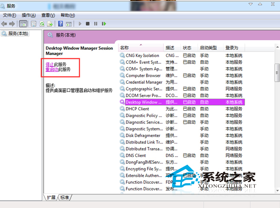Click the Pause service icon
280x208 pixels.
(96, 24)
